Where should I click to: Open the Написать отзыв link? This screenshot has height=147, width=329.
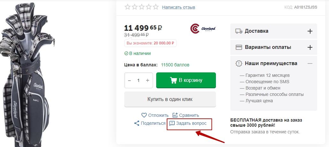[x=179, y=7]
